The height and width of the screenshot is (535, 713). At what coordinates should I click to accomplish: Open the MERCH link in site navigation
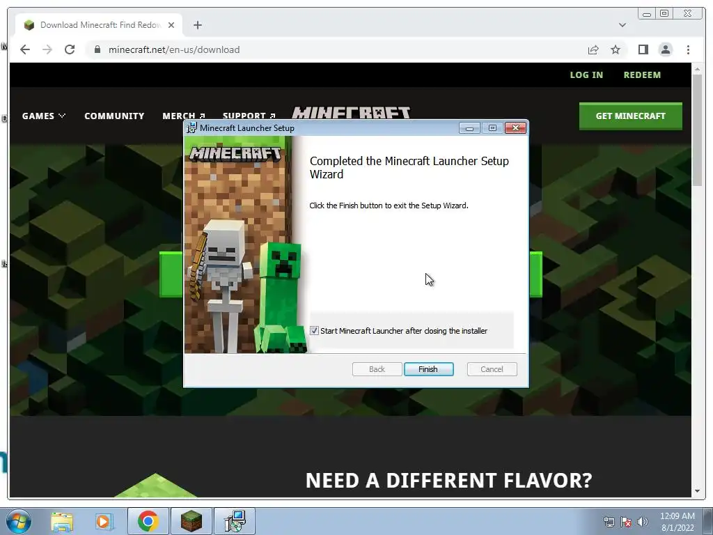184,116
